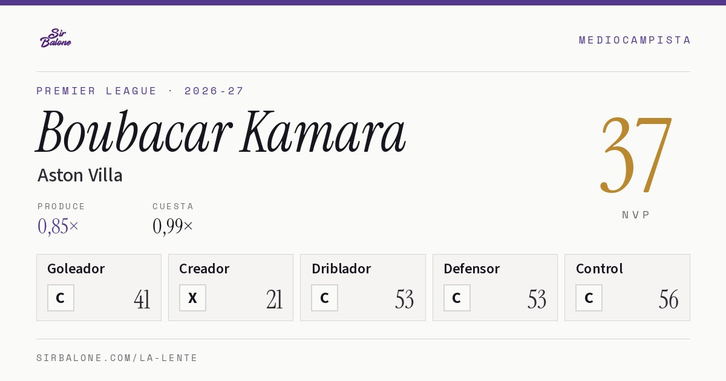
Task: Click the C grade badge under Defensor
Action: click(x=457, y=298)
